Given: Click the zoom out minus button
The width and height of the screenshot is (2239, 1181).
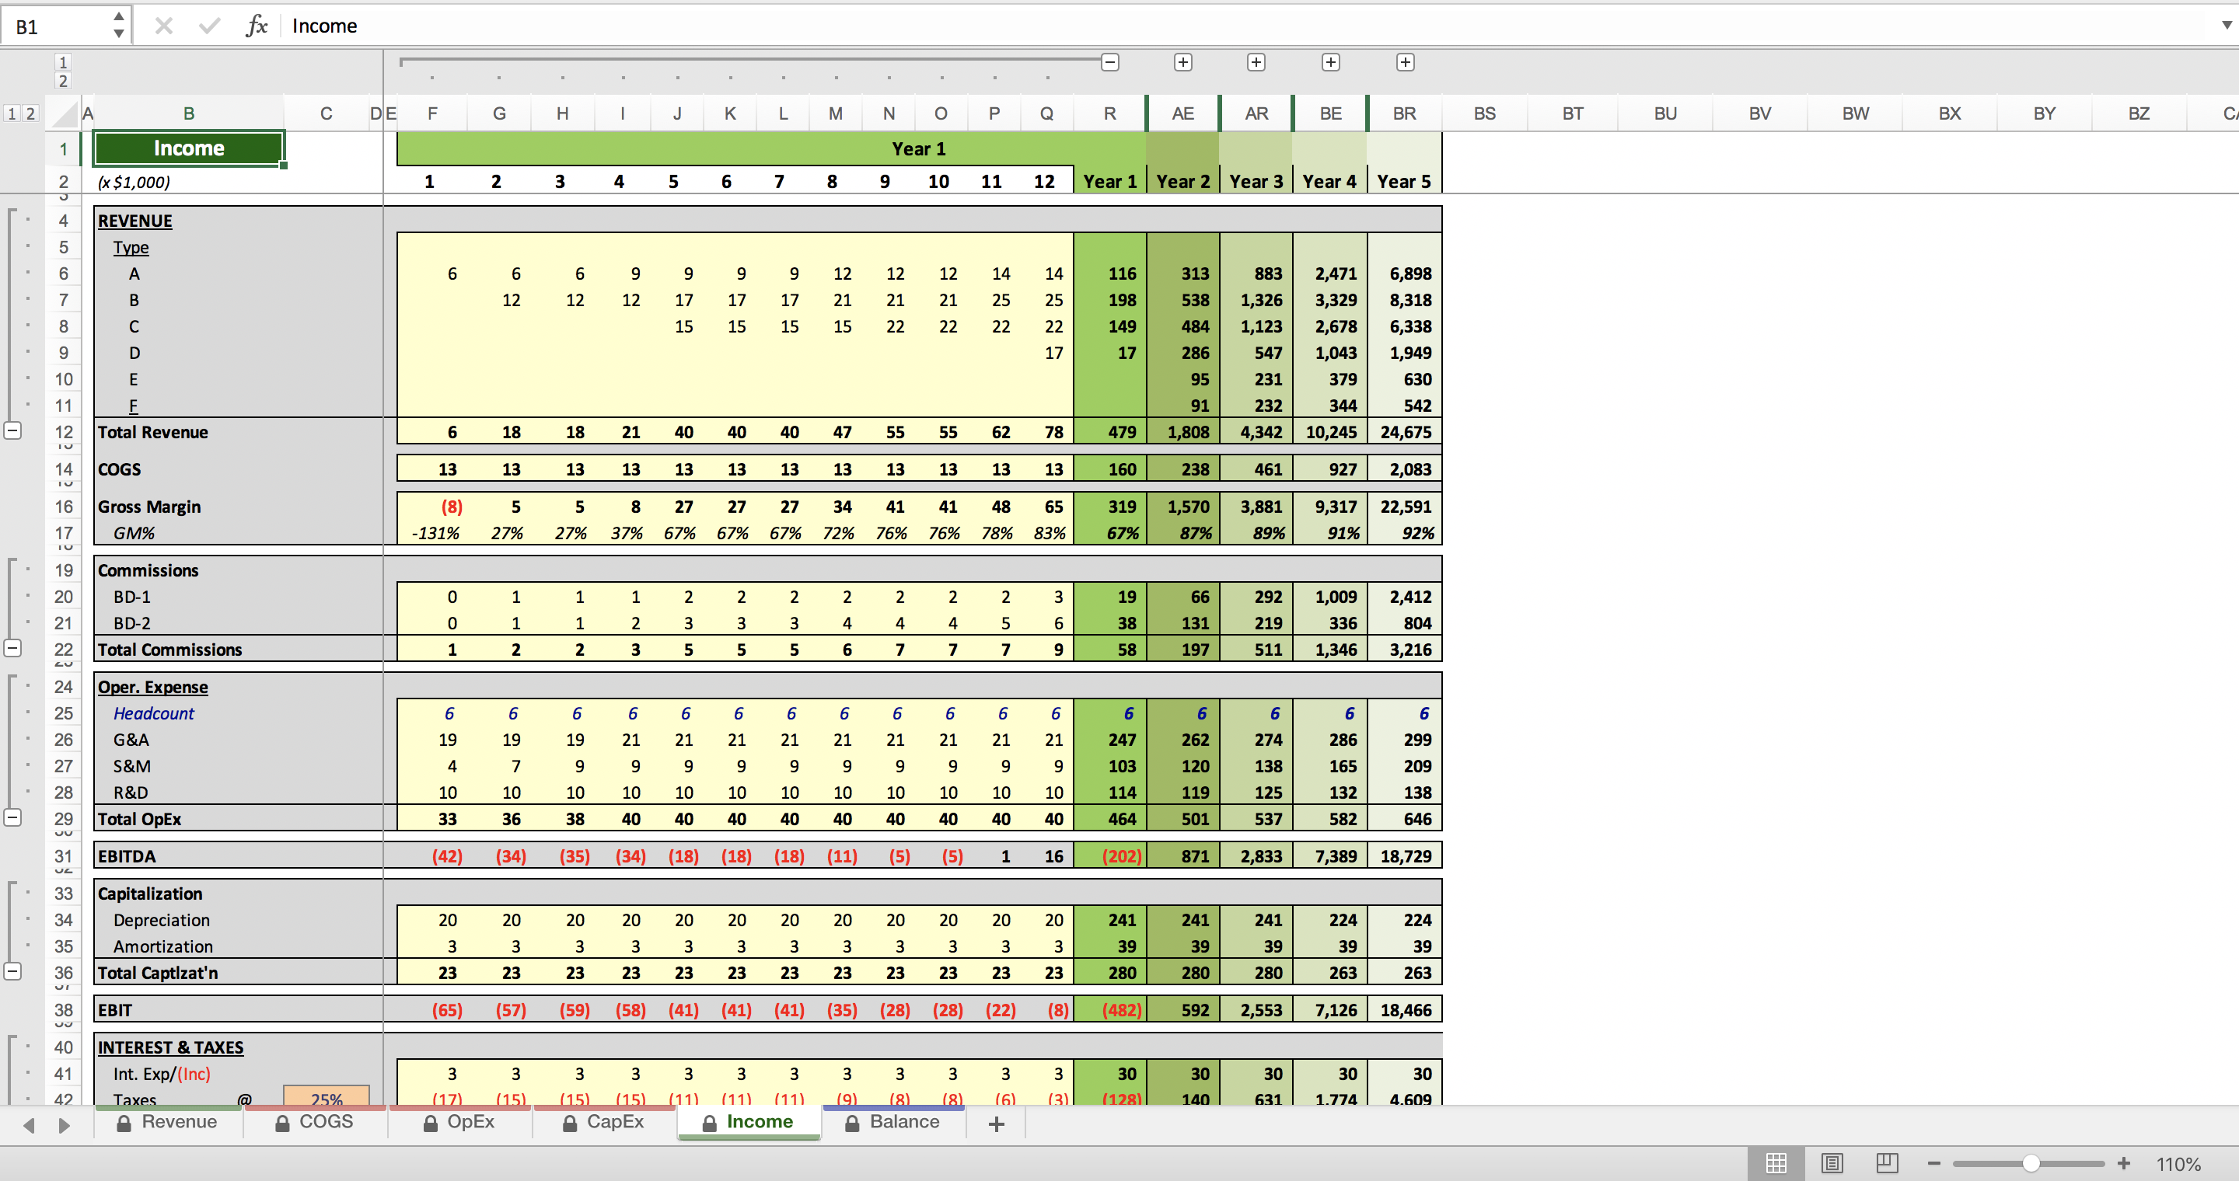Looking at the screenshot, I should 1934,1164.
